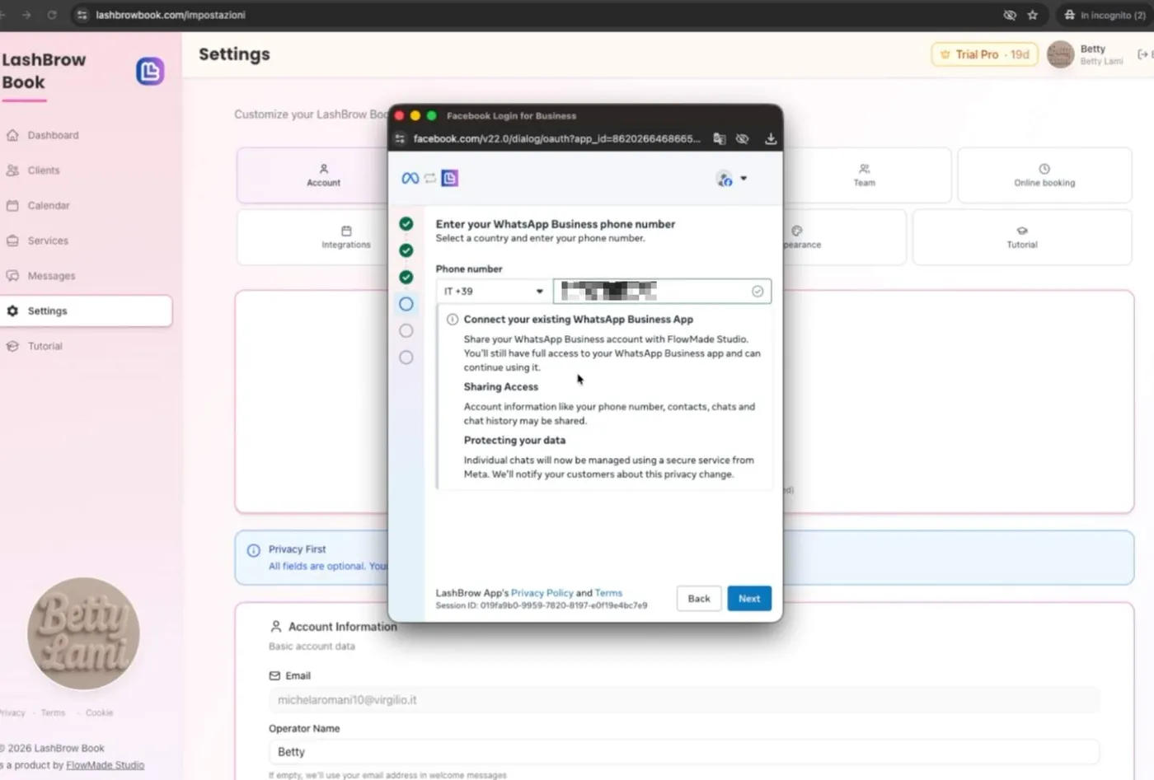Image resolution: width=1154 pixels, height=780 pixels.
Task: Click the Trial Pro 19d badge
Action: coord(984,54)
